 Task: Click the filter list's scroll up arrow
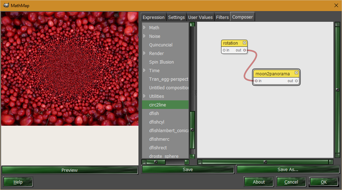(192, 24)
